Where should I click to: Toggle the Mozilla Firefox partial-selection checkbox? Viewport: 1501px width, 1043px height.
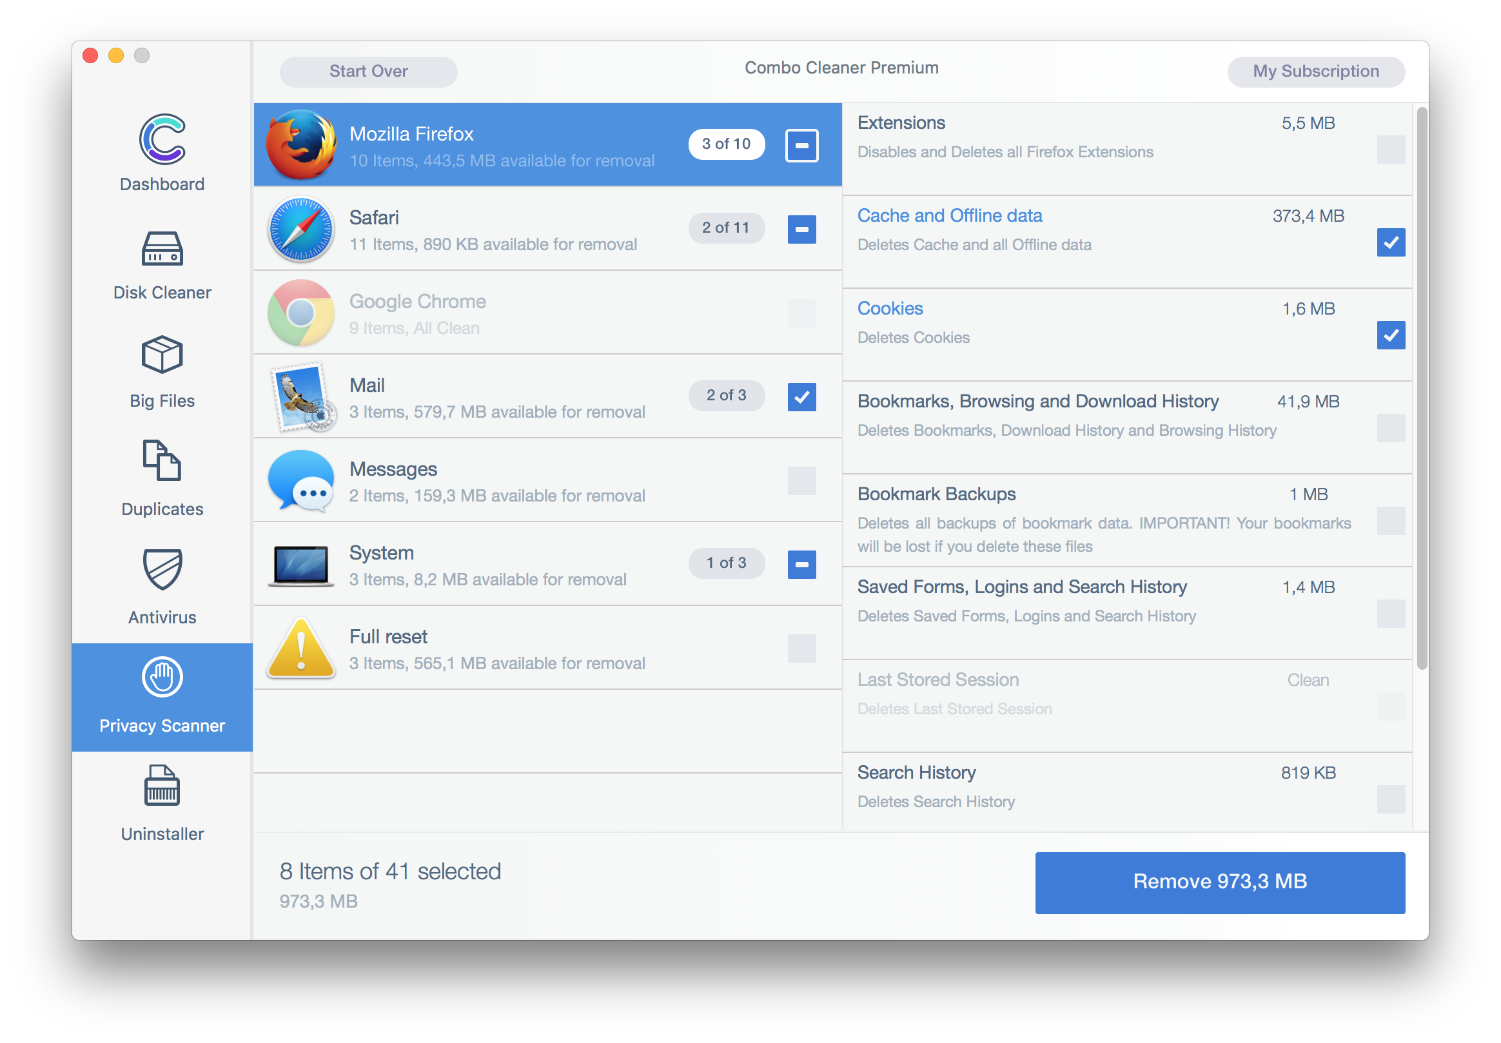802,145
